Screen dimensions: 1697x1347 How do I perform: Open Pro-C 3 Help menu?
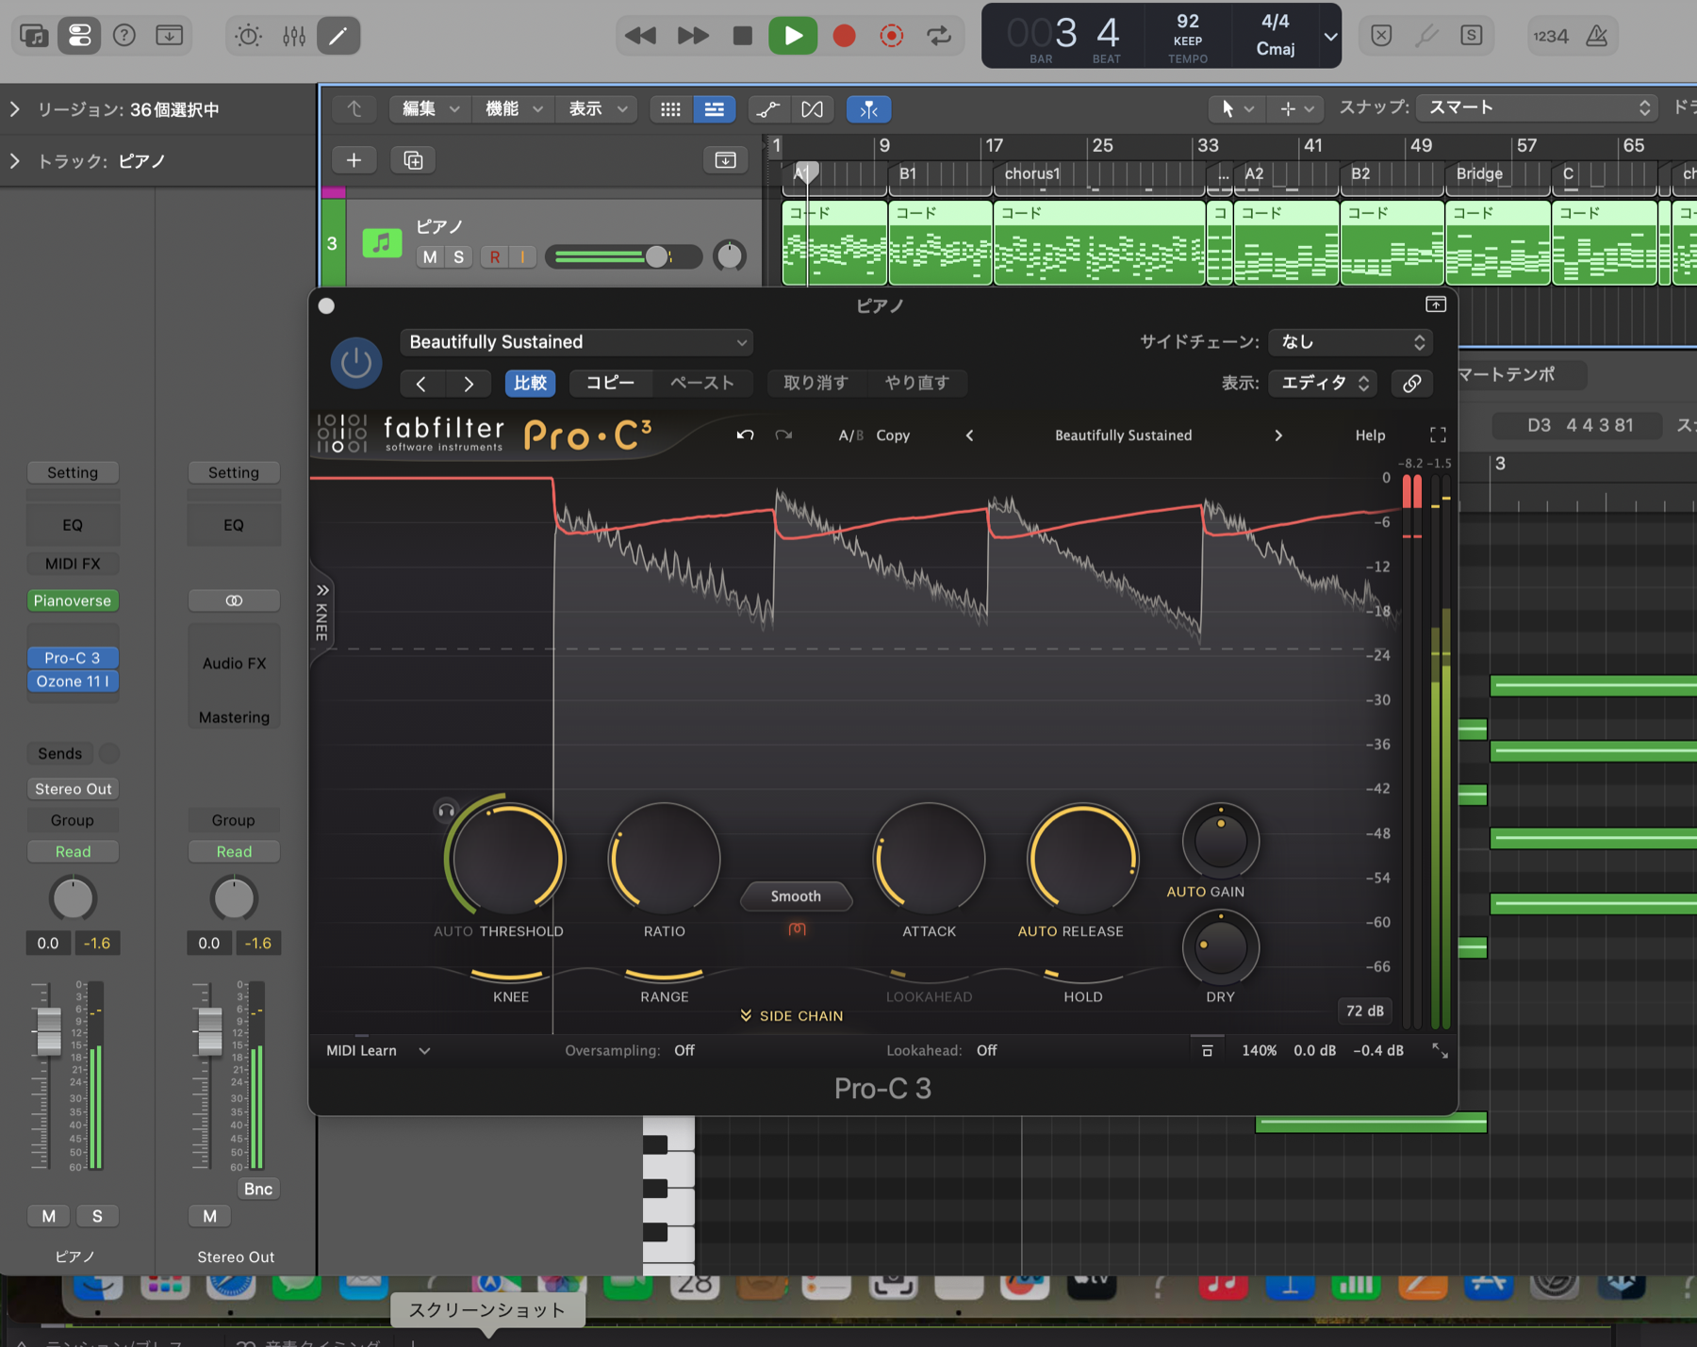(x=1370, y=435)
